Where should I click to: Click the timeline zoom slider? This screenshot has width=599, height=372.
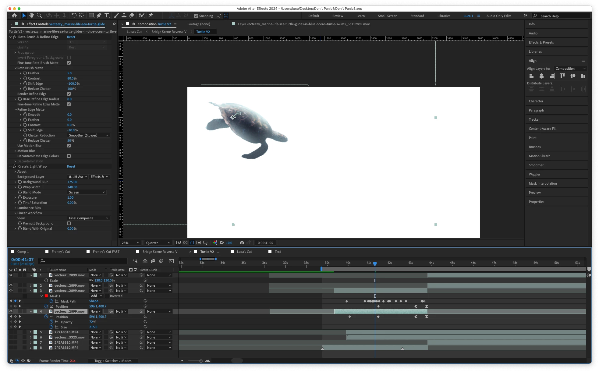click(x=201, y=361)
